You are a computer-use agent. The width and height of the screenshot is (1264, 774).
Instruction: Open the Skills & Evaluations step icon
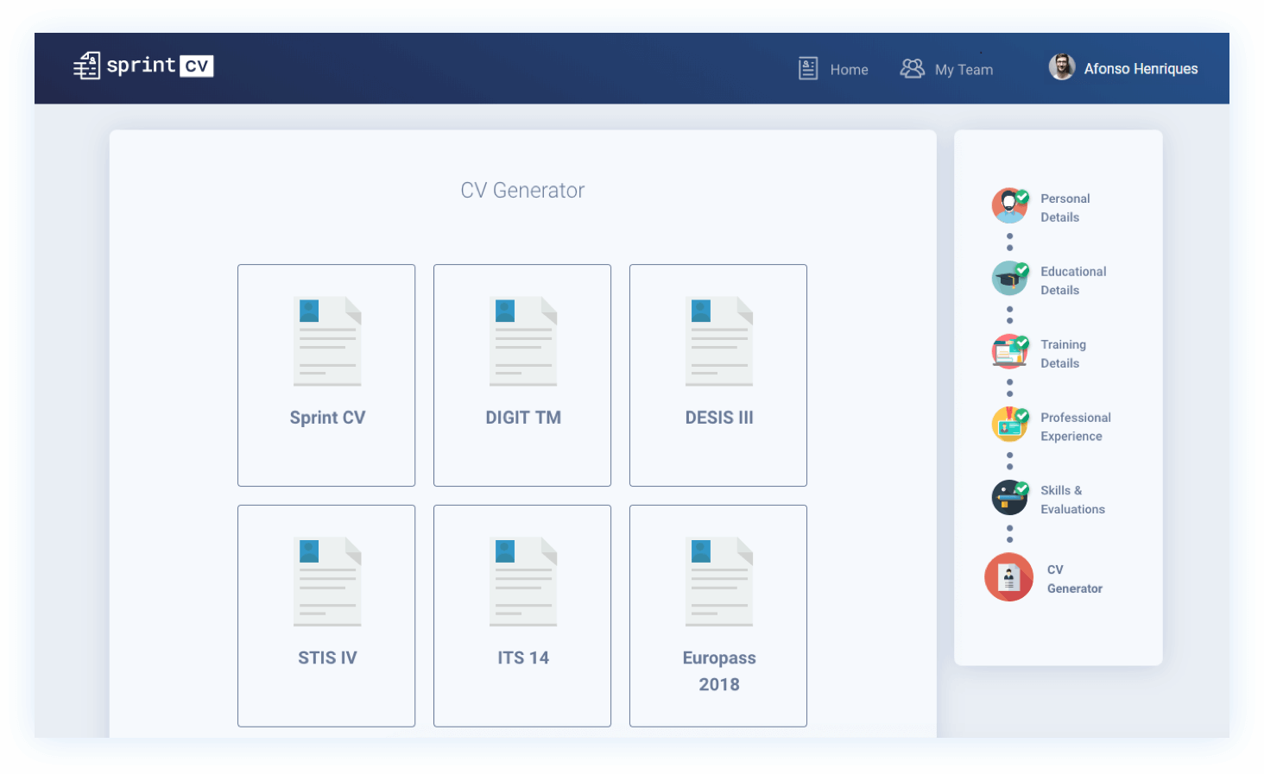click(x=1009, y=497)
